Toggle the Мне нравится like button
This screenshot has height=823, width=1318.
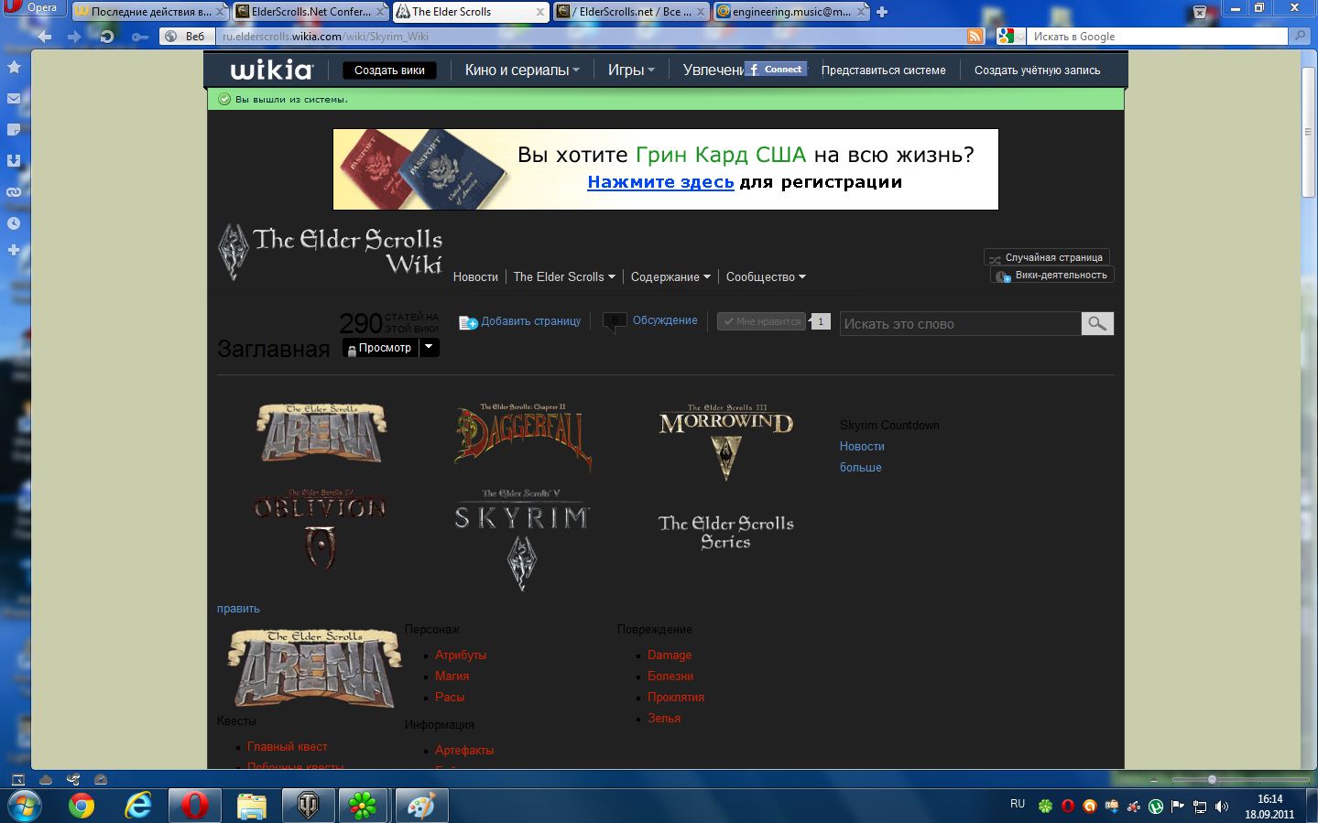[761, 321]
